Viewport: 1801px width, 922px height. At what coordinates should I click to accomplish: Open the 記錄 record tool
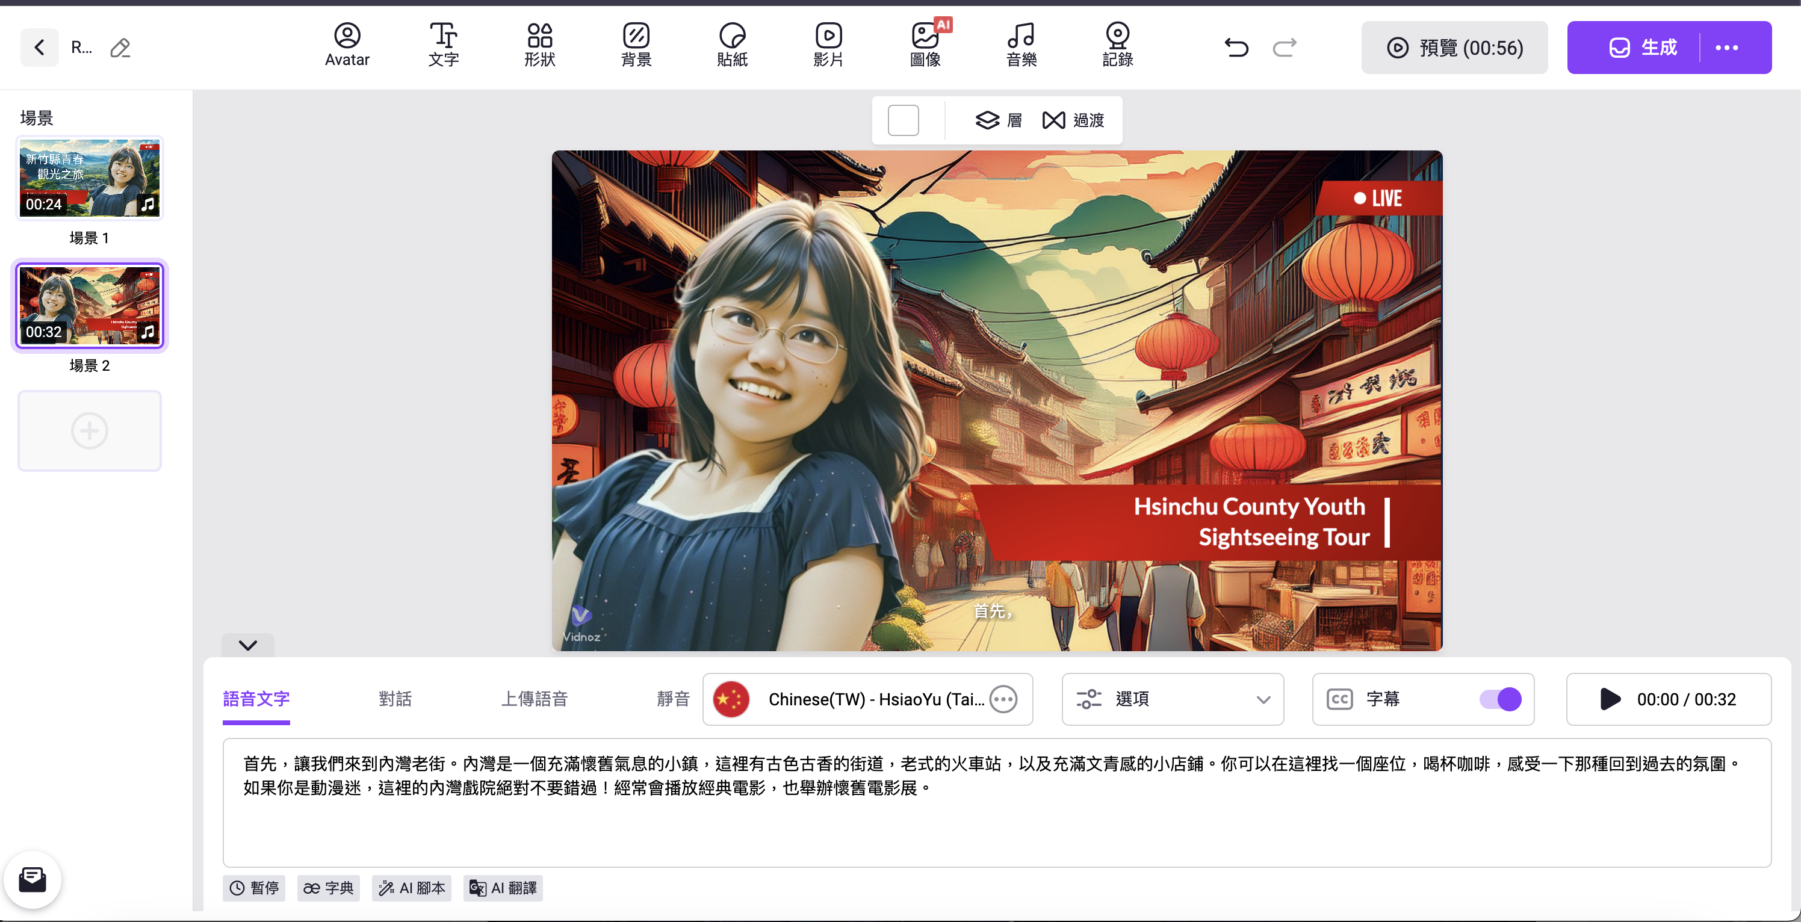click(x=1117, y=45)
